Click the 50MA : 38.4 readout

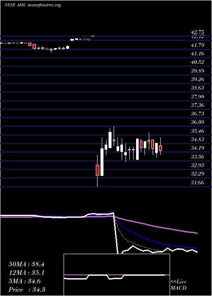pos(26,264)
